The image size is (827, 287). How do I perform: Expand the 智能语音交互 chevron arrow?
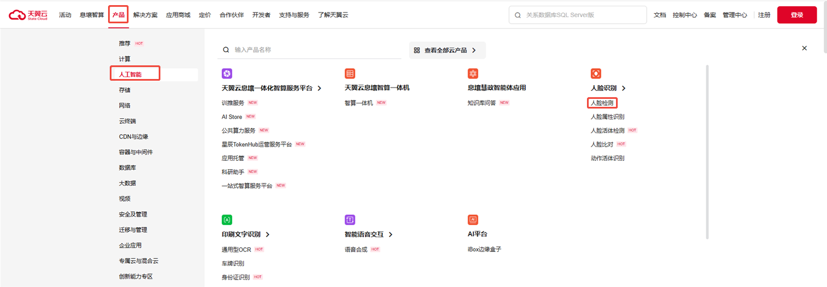pos(391,235)
